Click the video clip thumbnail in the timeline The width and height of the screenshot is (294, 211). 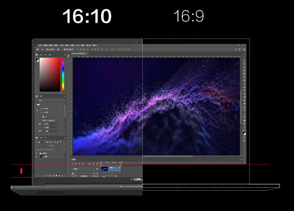[105, 169]
